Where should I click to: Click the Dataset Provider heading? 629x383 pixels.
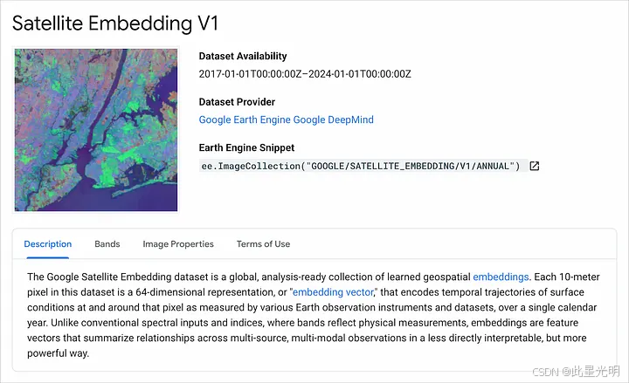(x=237, y=102)
